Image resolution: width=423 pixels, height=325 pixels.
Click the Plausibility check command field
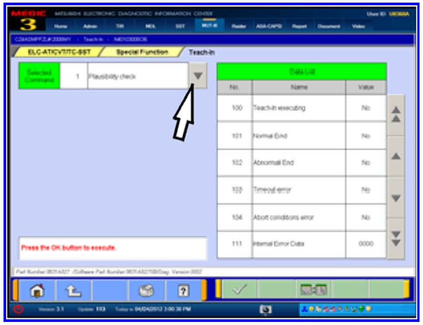pyautogui.click(x=137, y=76)
